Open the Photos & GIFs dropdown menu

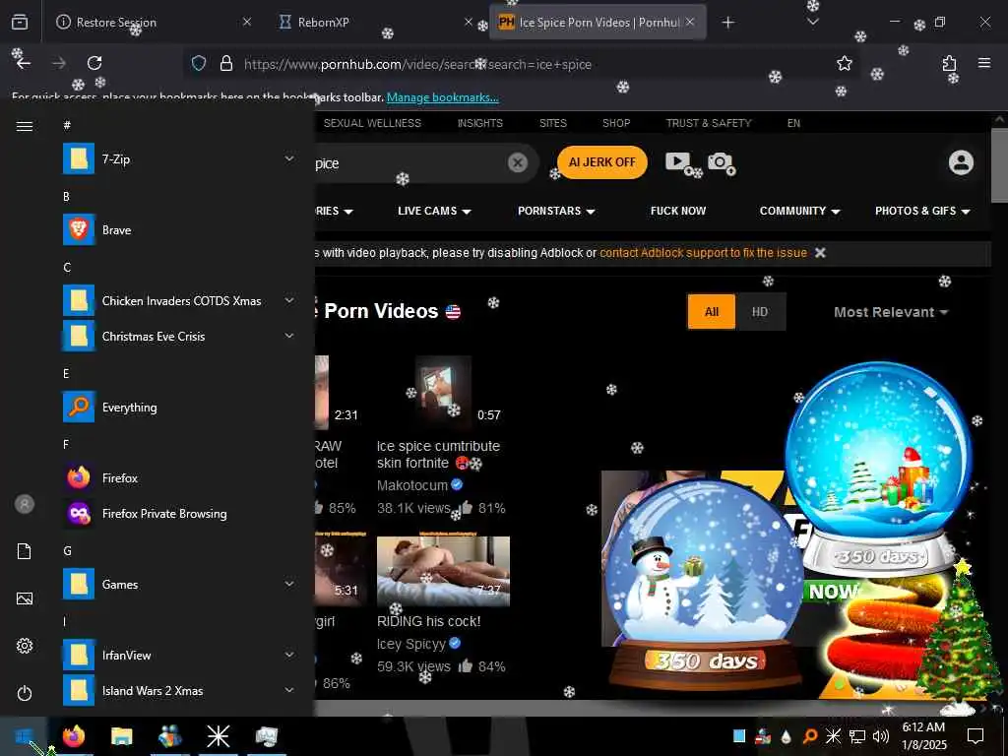tap(922, 211)
